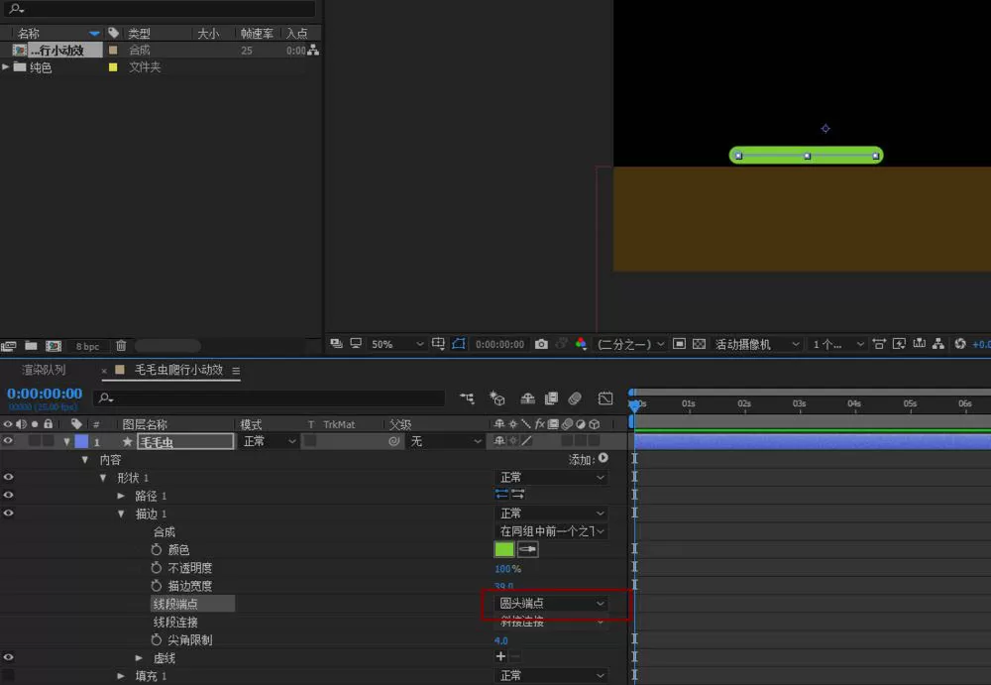This screenshot has height=685, width=991.
Task: Open the green stroke color swatch
Action: pyautogui.click(x=504, y=549)
